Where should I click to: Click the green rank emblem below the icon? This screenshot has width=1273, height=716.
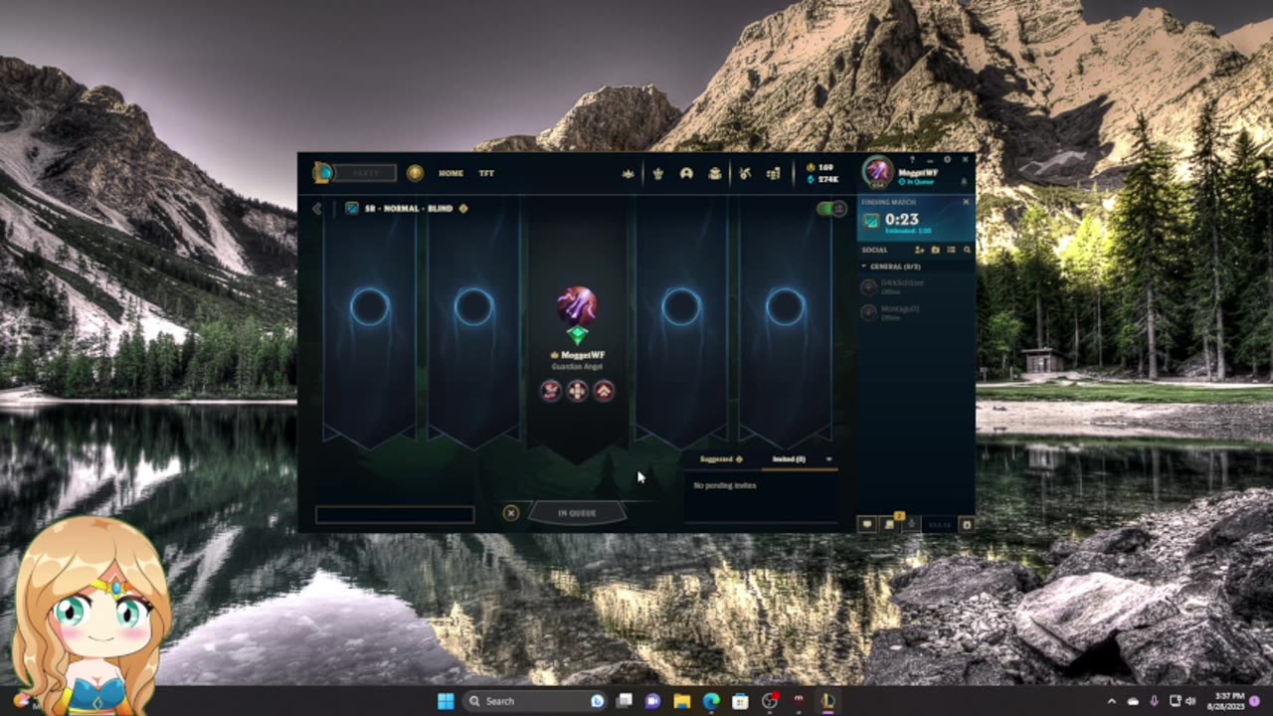pyautogui.click(x=577, y=335)
